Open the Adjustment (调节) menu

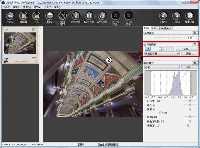(x=37, y=7)
